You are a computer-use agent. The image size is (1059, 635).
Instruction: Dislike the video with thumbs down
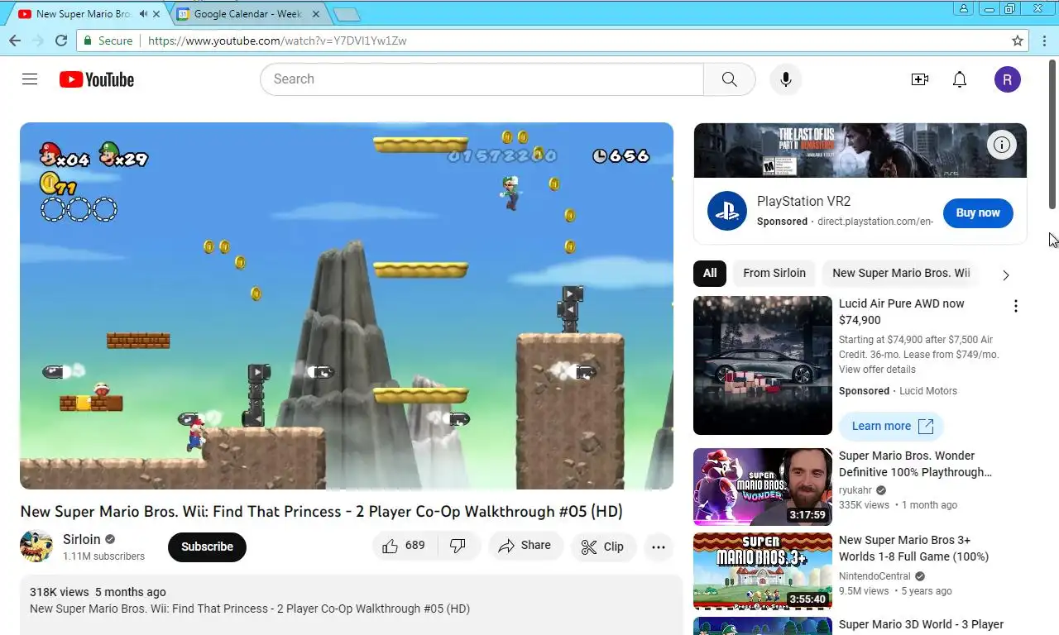[x=458, y=546]
